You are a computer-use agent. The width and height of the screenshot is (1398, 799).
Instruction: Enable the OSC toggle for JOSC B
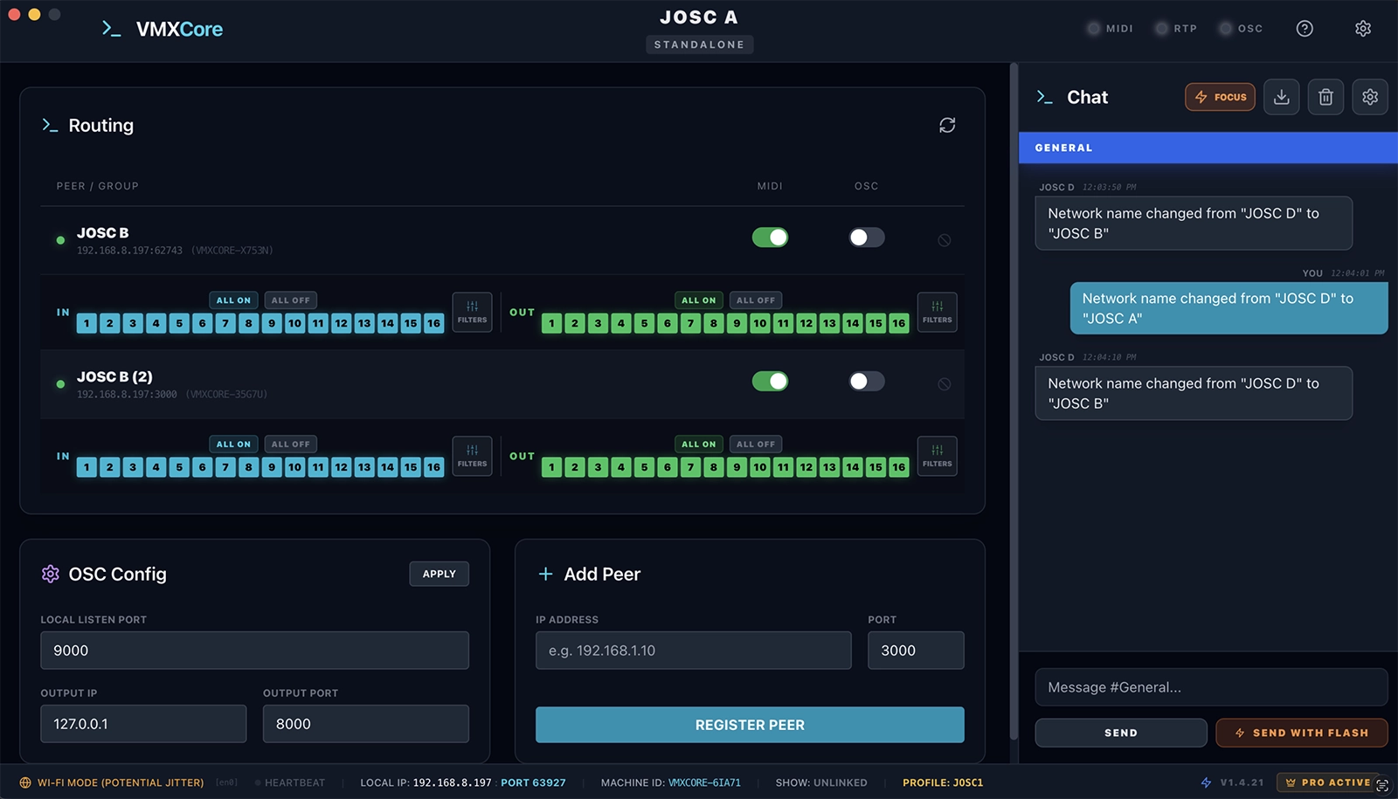(x=866, y=237)
